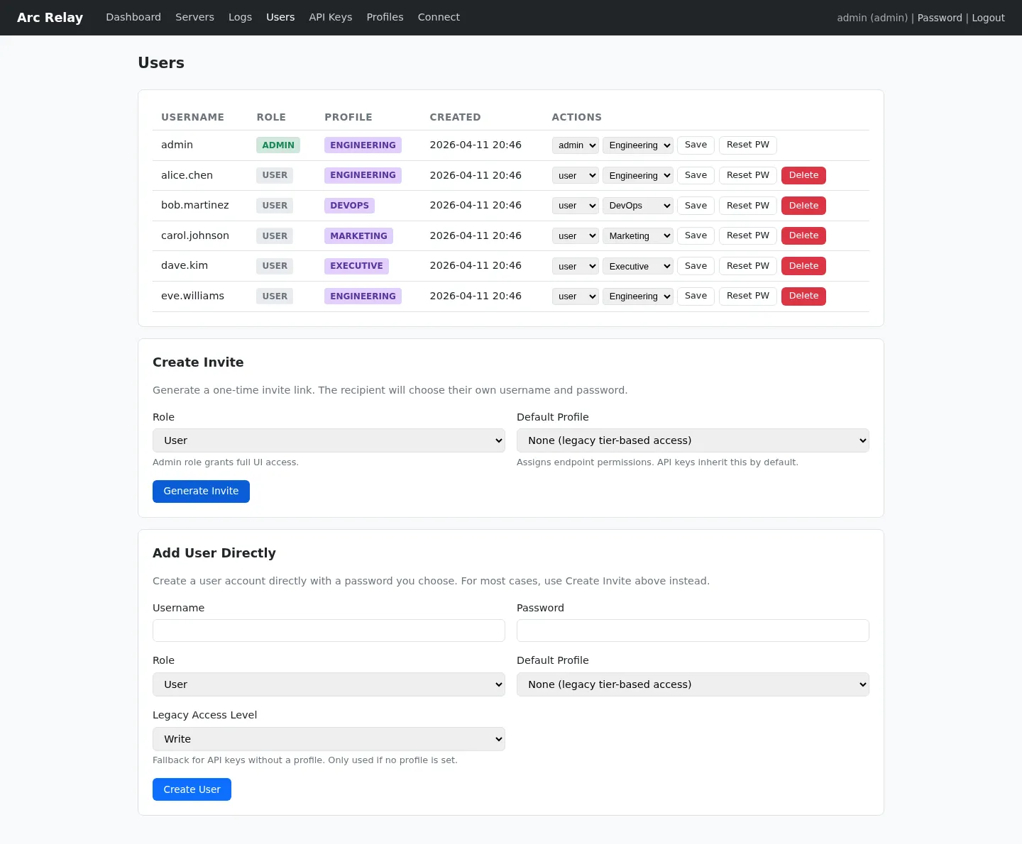Click the MARKETING profile badge
Screen dimensions: 1022x844
358,236
